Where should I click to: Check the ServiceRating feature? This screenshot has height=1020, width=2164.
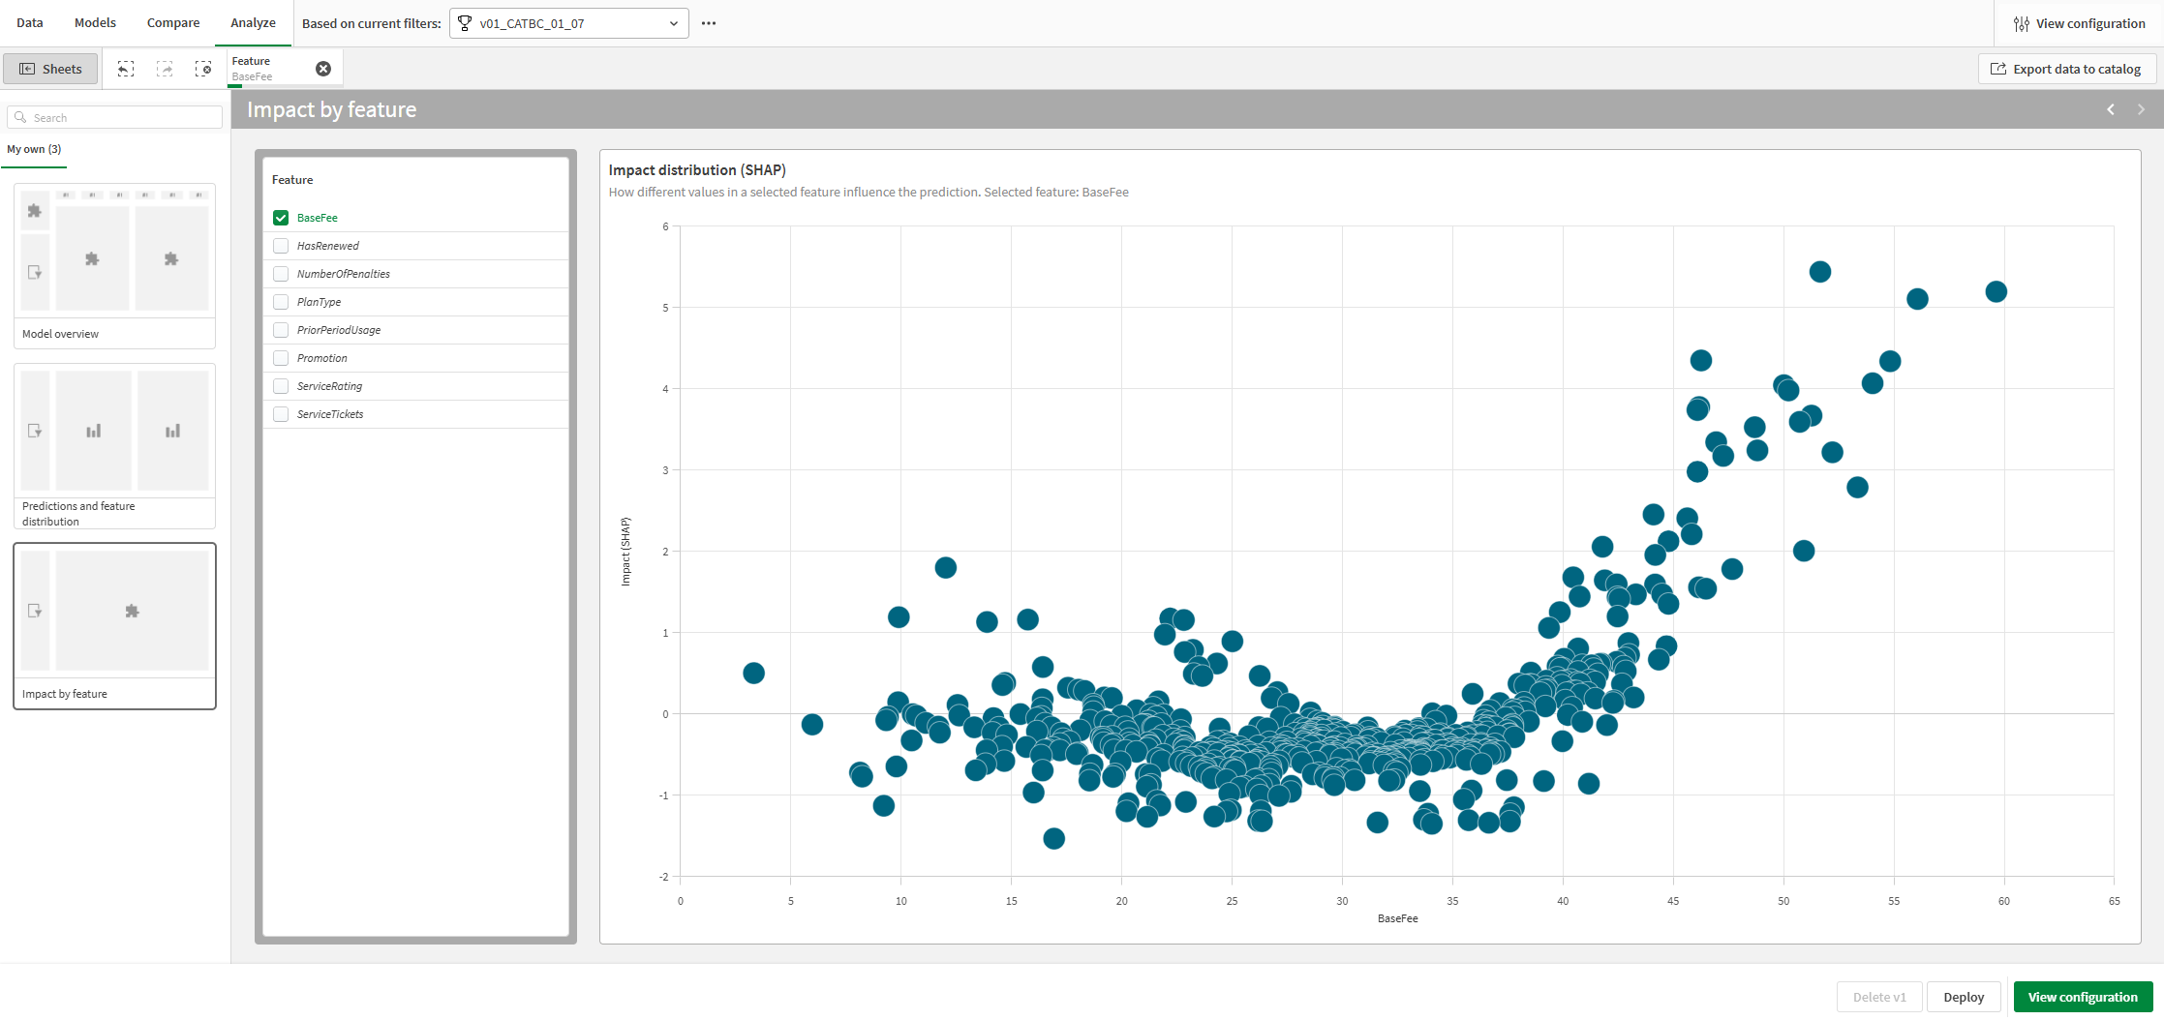click(280, 385)
